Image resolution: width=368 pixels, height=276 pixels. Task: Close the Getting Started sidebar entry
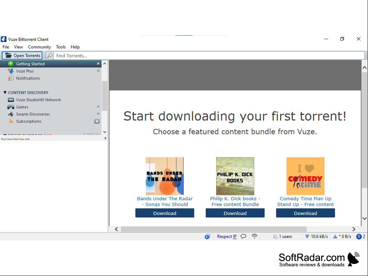tap(98, 64)
